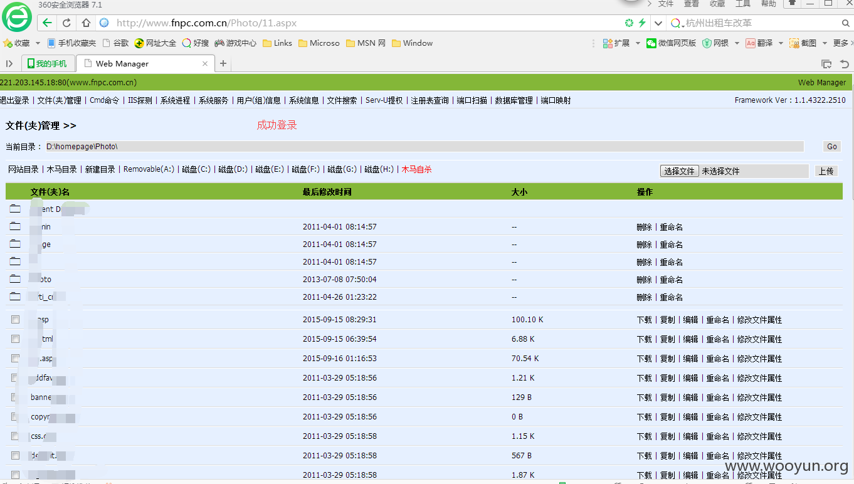Click the 收藏 star icon in bookmarks bar
Image resolution: width=854 pixels, height=484 pixels.
(x=8, y=43)
